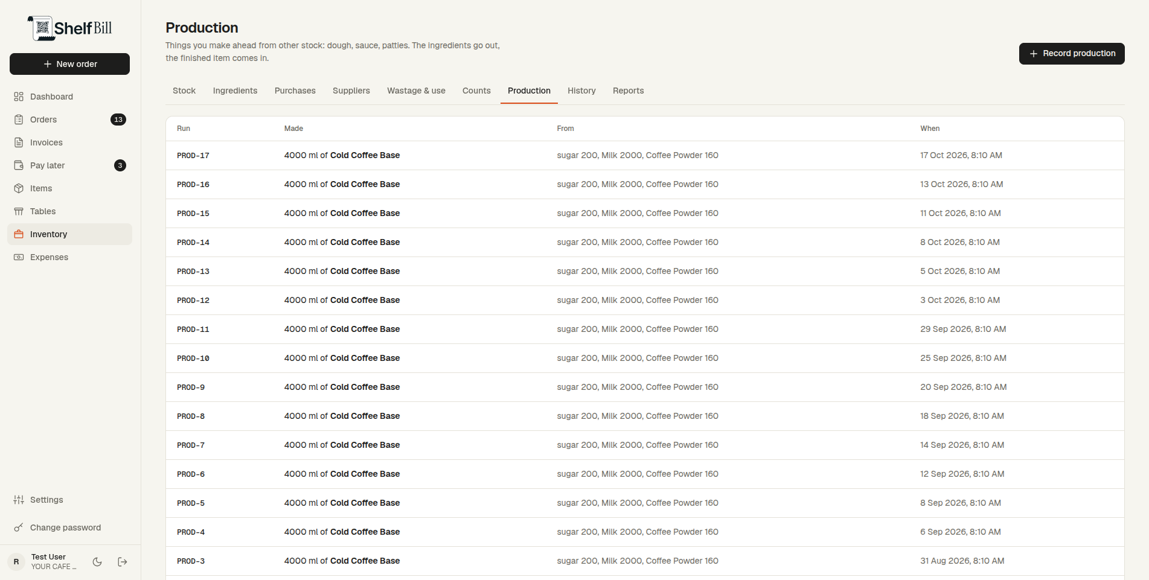Click the Dashboard grid icon

pyautogui.click(x=19, y=97)
